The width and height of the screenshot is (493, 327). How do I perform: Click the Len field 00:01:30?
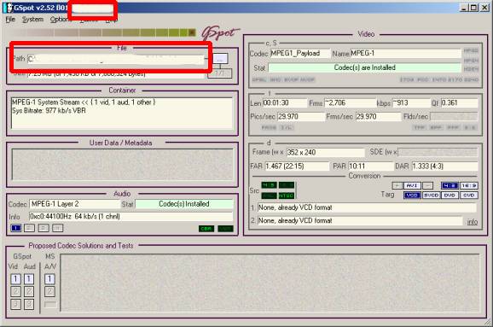point(285,103)
